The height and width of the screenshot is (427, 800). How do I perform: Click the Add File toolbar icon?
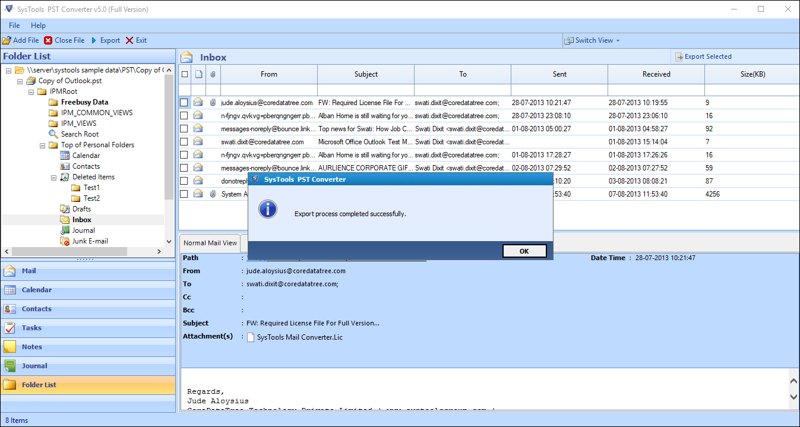(7, 40)
